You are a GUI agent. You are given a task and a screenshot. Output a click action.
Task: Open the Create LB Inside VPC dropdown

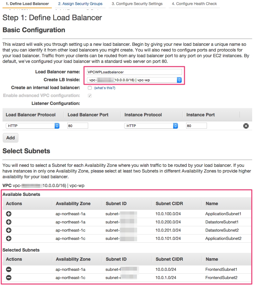point(134,80)
